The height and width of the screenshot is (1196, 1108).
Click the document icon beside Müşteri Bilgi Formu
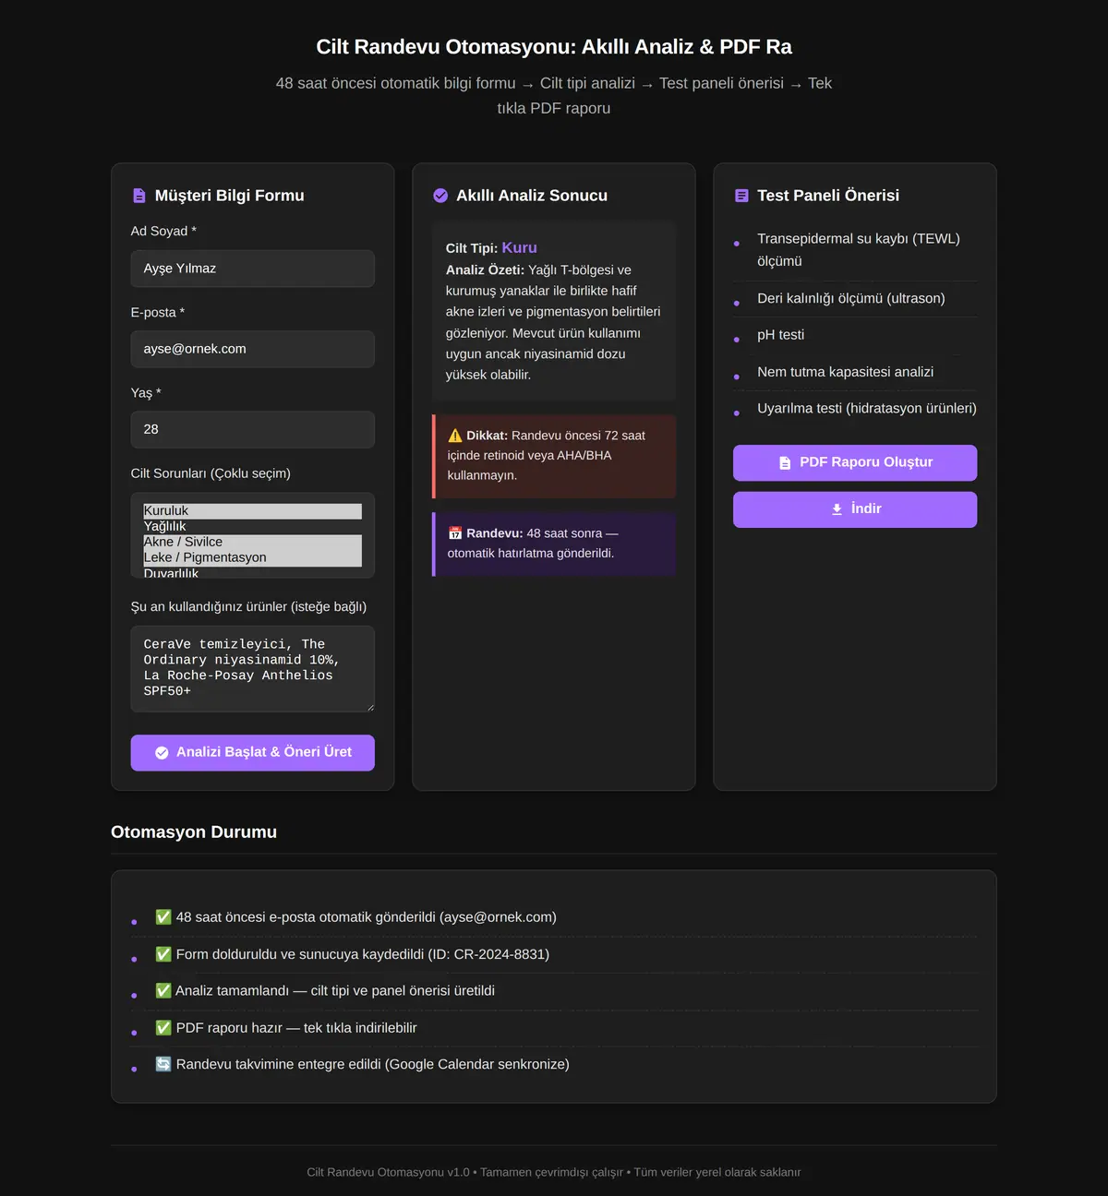tap(139, 196)
